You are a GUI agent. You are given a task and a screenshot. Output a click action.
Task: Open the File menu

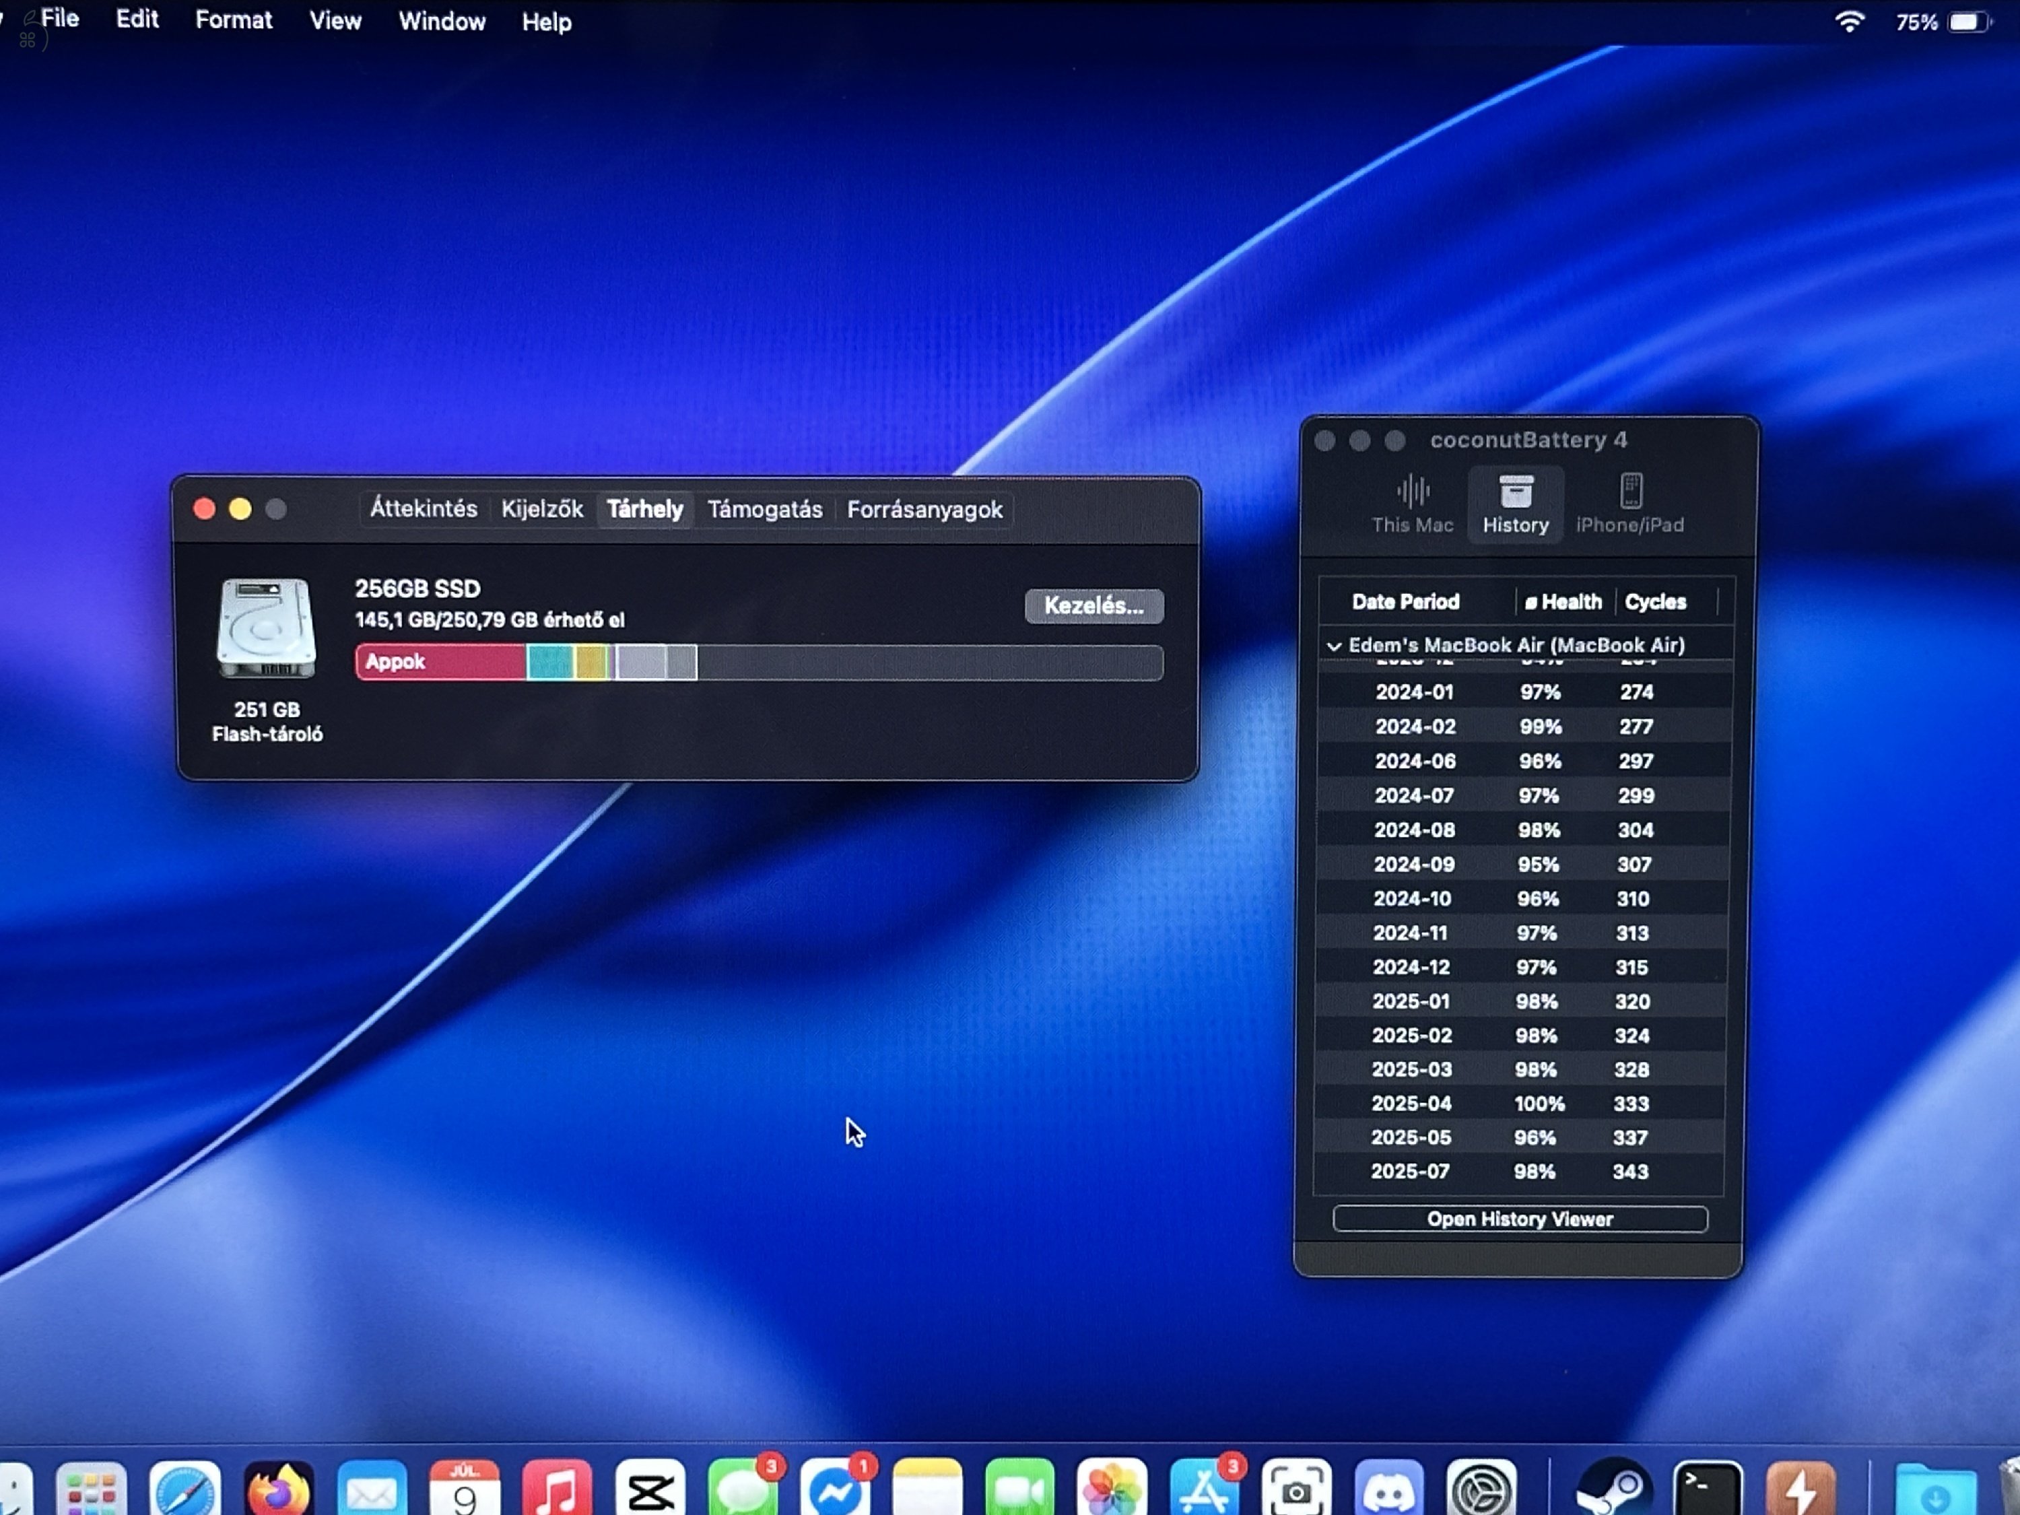pyautogui.click(x=61, y=19)
